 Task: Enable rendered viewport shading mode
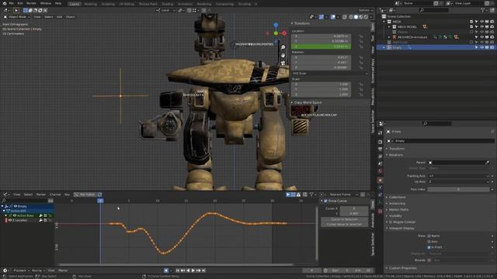click(366, 17)
